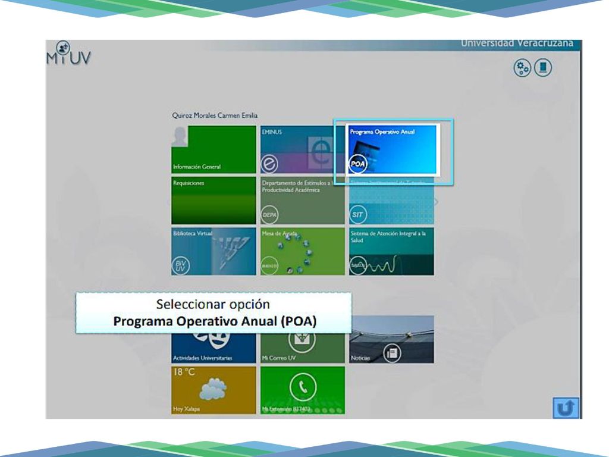Open the Noticias tile
Image resolution: width=609 pixels, height=457 pixels.
pyautogui.click(x=391, y=339)
